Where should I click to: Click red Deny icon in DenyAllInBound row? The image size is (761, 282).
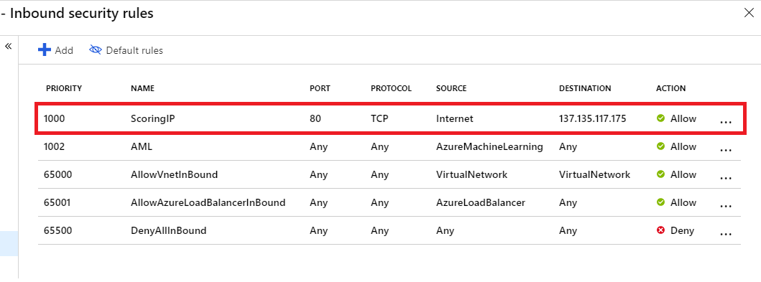tap(660, 230)
